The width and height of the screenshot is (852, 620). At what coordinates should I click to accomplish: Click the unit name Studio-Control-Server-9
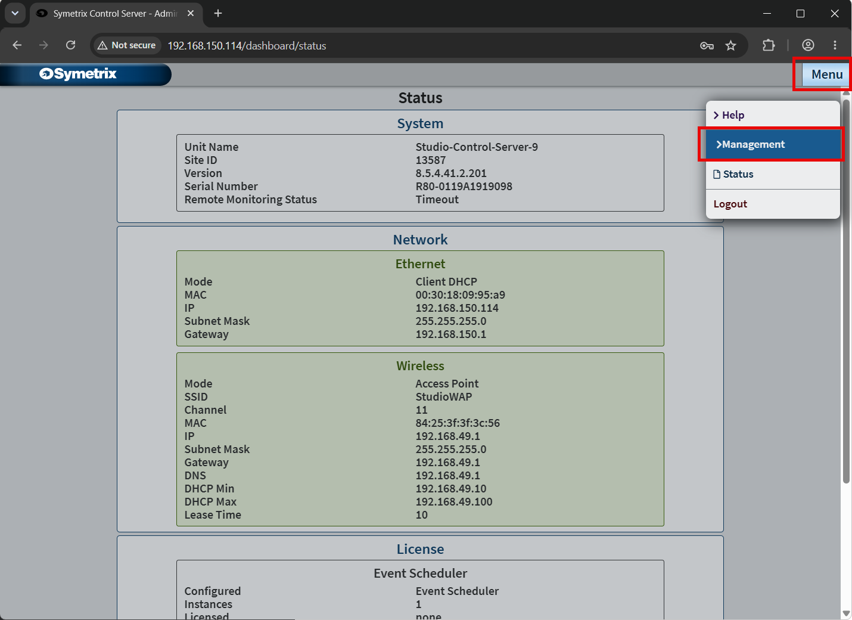477,147
